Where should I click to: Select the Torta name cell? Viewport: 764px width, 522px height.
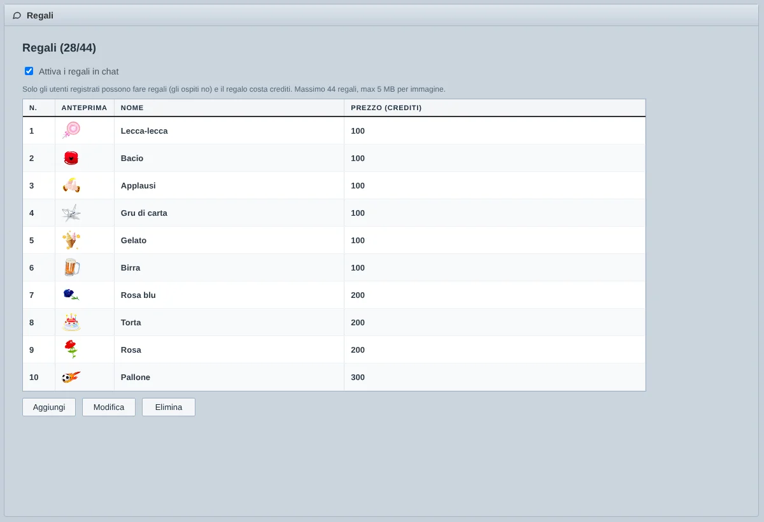(229, 322)
